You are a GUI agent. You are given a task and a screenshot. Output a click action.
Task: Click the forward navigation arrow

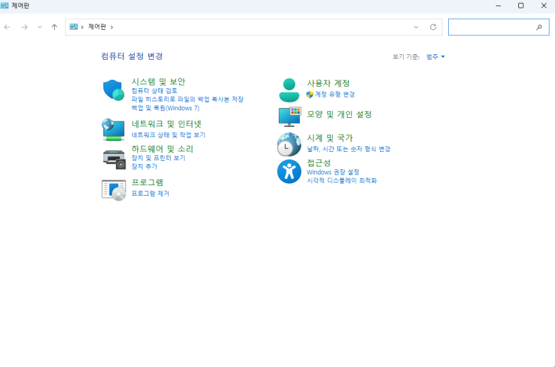tap(24, 27)
